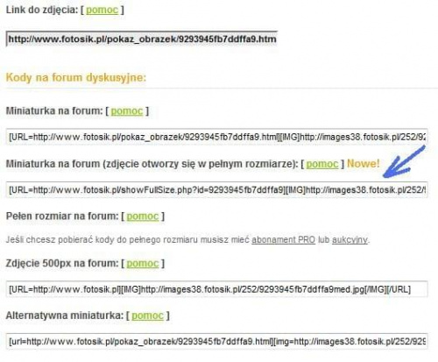Open 'pomoc' link next to 'Link do zdjęcia'
The image size is (438, 362).
coord(102,10)
